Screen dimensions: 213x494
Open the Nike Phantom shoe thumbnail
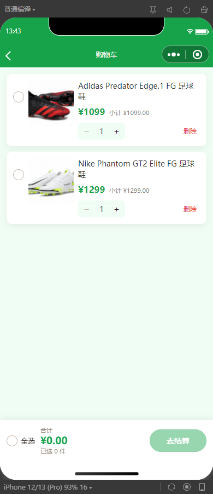pyautogui.click(x=51, y=181)
